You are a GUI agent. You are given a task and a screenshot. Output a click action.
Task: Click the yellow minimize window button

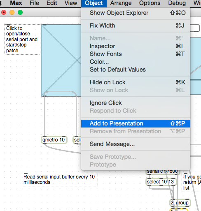click(12, 12)
